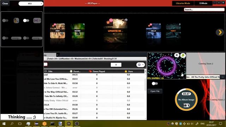Open Windows Start menu

[x=4, y=124]
